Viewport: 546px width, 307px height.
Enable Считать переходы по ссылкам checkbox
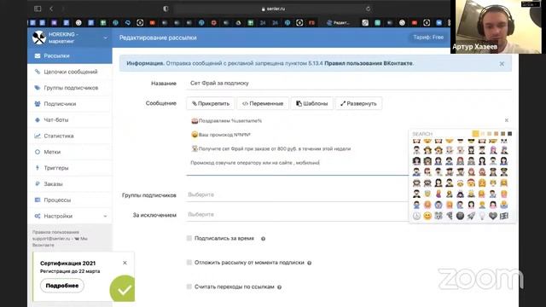[189, 287]
